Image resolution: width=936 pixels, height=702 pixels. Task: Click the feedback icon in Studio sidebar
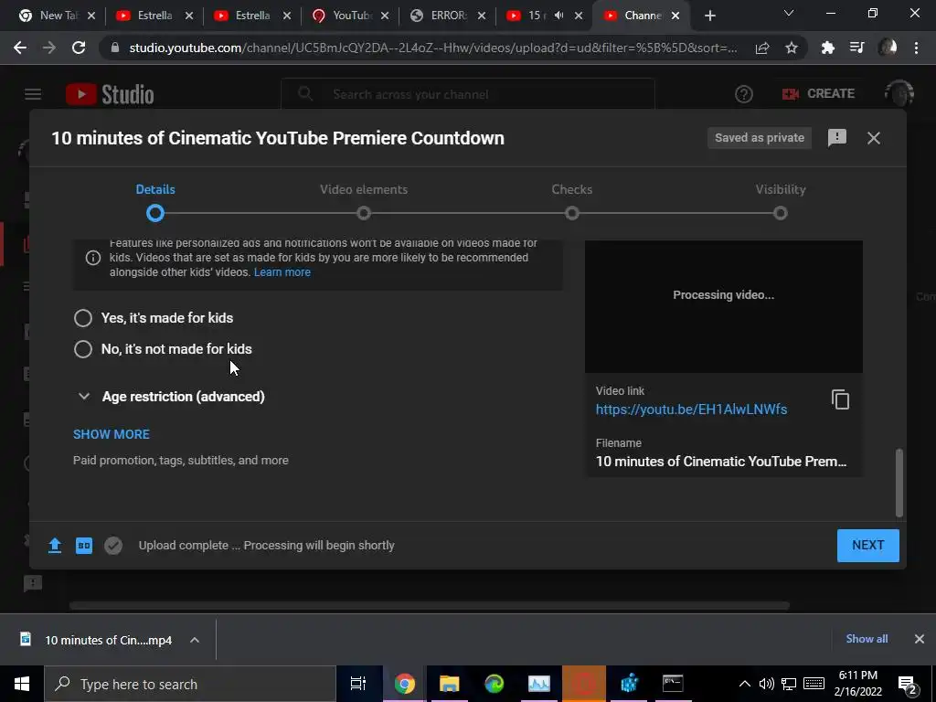click(32, 583)
